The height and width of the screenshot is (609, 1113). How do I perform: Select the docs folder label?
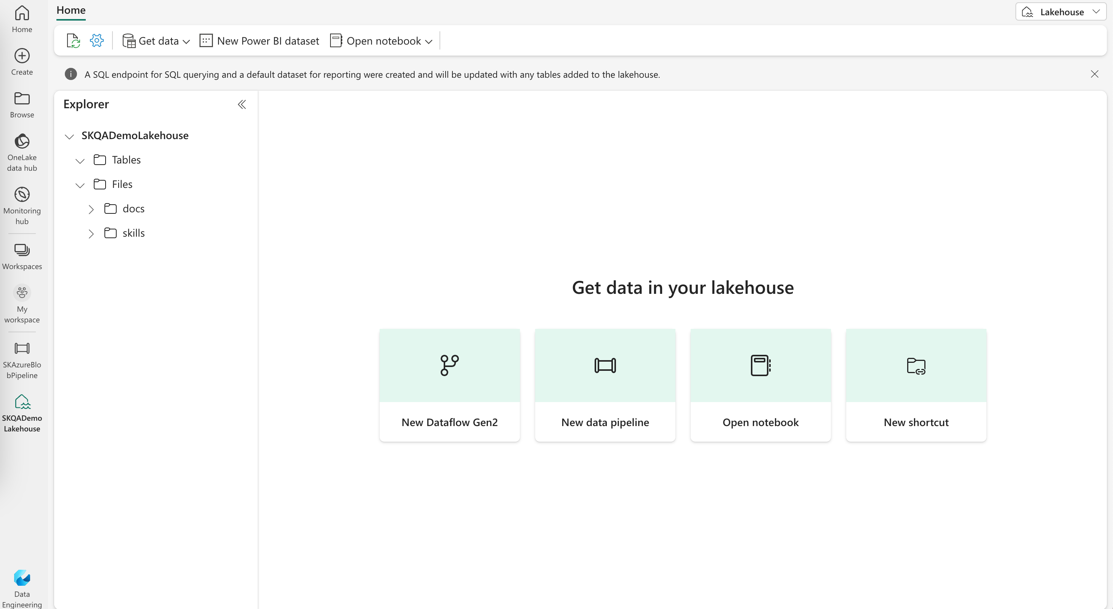click(x=133, y=208)
